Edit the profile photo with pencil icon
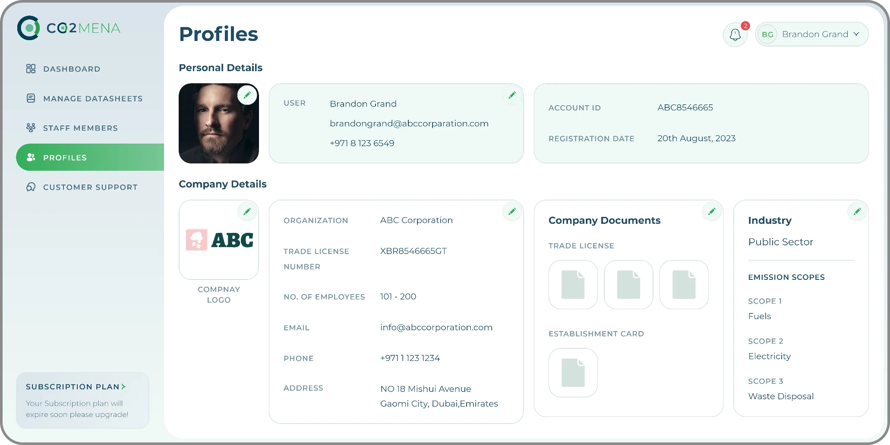Screen dimensions: 890x445 pyautogui.click(x=247, y=95)
